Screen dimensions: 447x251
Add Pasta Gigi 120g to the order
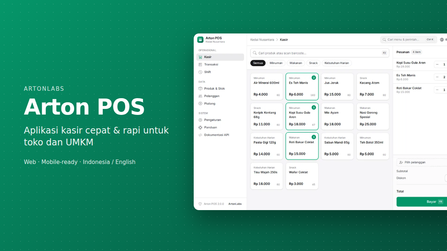[267, 146]
